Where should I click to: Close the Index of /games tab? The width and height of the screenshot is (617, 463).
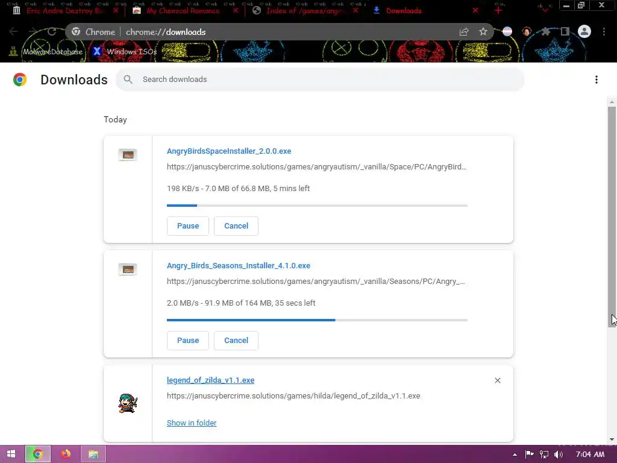(355, 11)
